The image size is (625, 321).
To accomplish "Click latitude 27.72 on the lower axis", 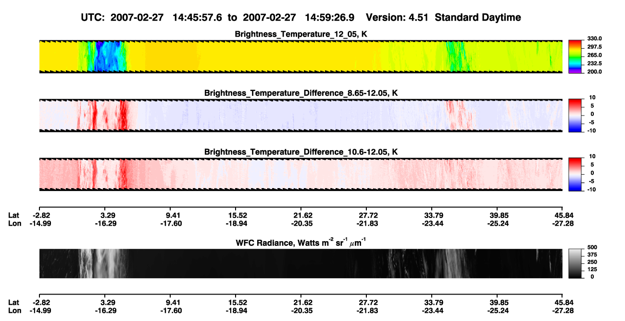I will click(368, 302).
